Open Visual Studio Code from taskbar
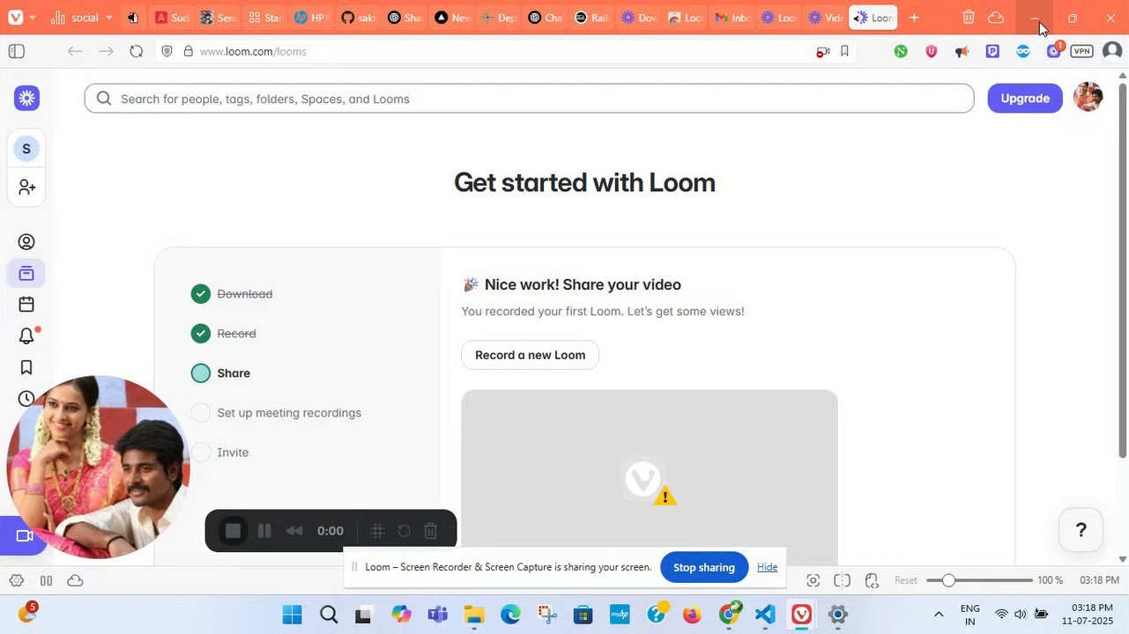Screen dimensions: 1129x634 (x=764, y=615)
